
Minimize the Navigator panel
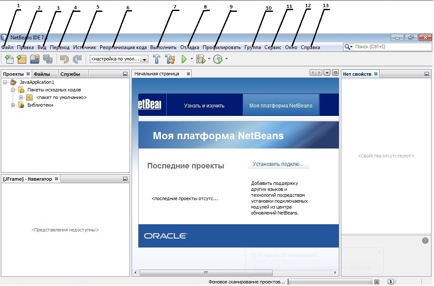point(125,179)
